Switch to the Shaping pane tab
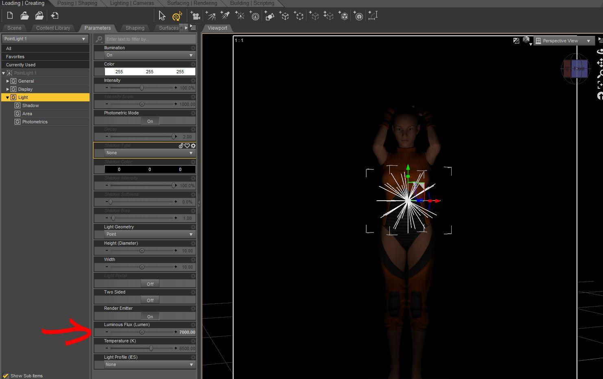603x379 pixels. tap(135, 28)
